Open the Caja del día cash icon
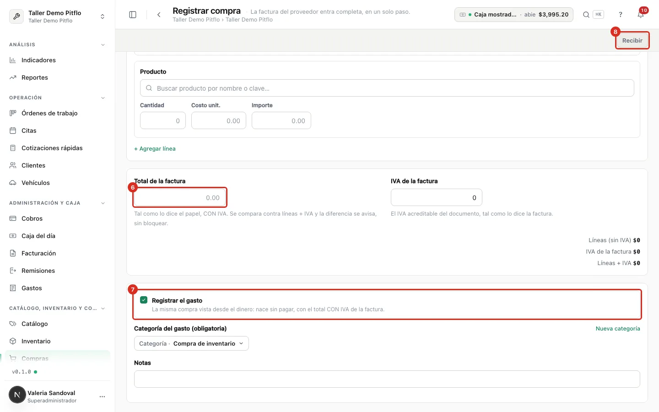Image resolution: width=659 pixels, height=412 pixels. [13, 236]
